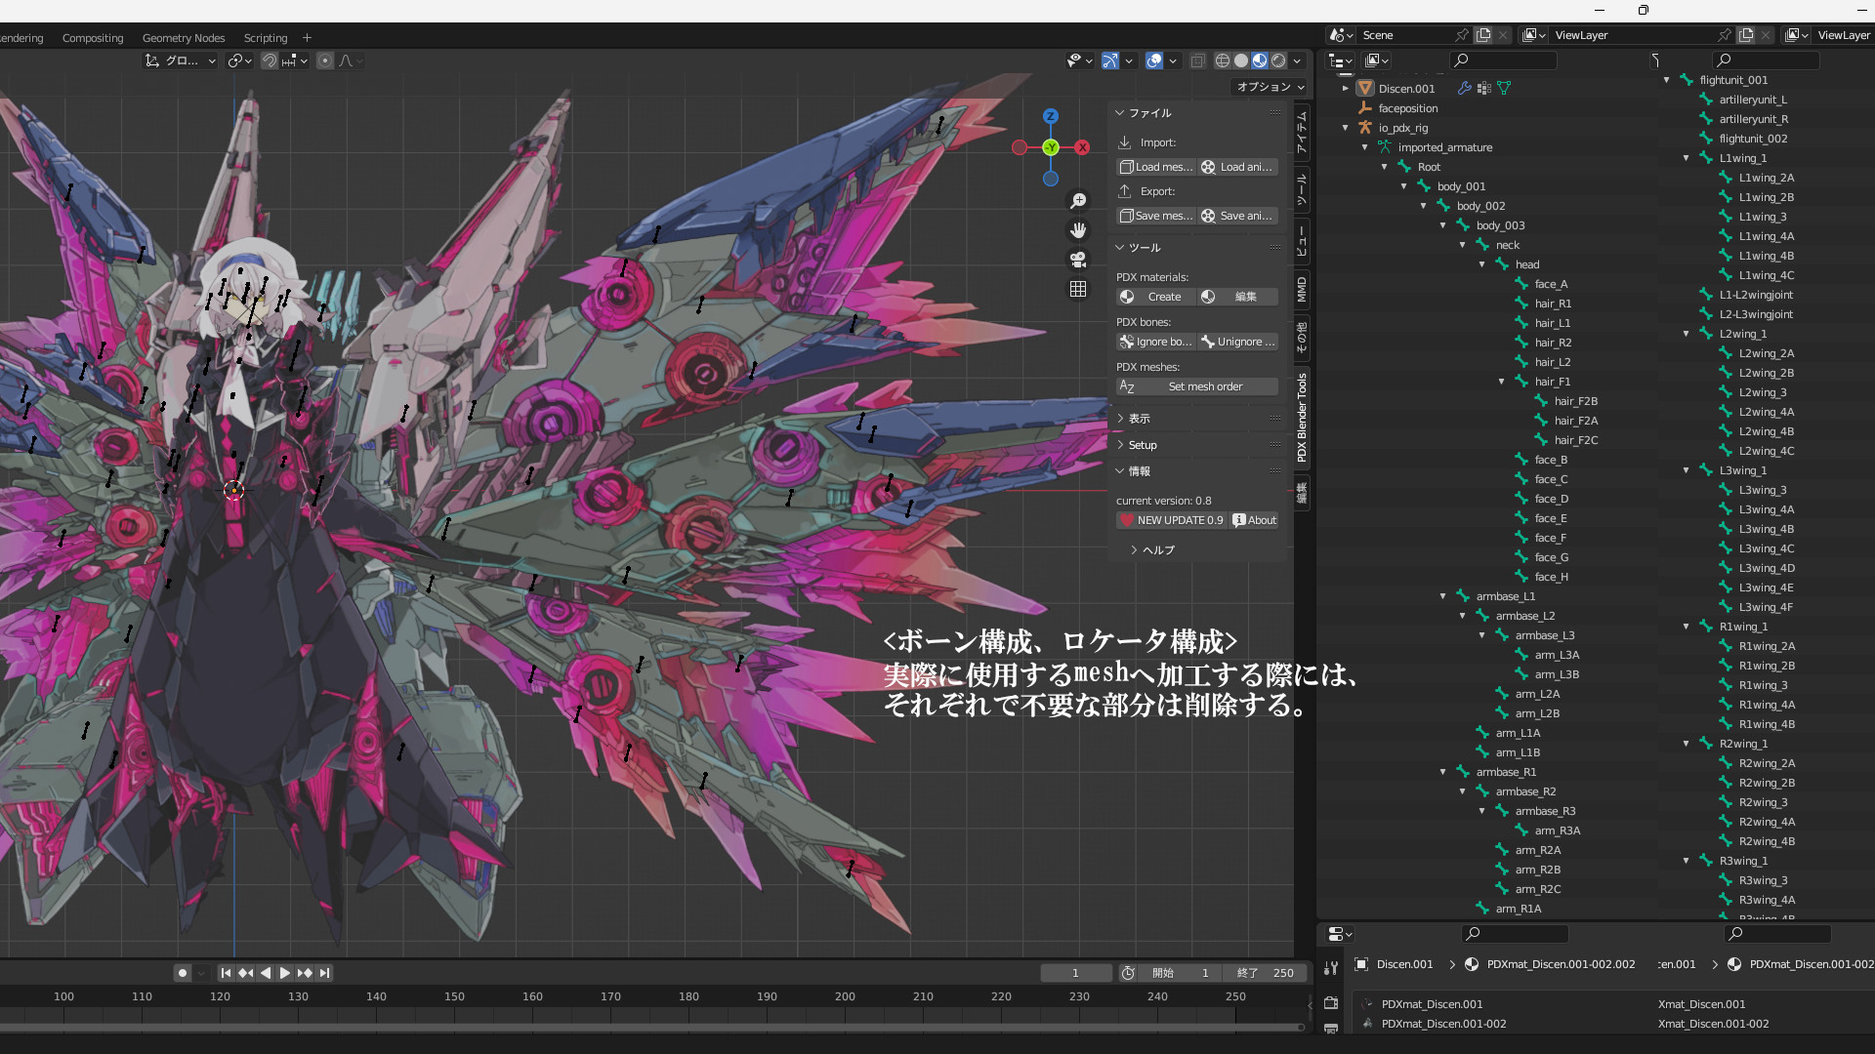Click the Load mesh import button
Viewport: 1875px width, 1054px height.
[x=1156, y=167]
